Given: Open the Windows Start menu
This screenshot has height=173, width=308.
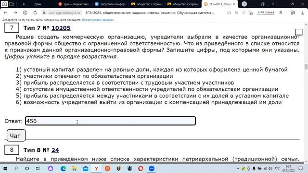Looking at the screenshot, I should coord(5,169).
